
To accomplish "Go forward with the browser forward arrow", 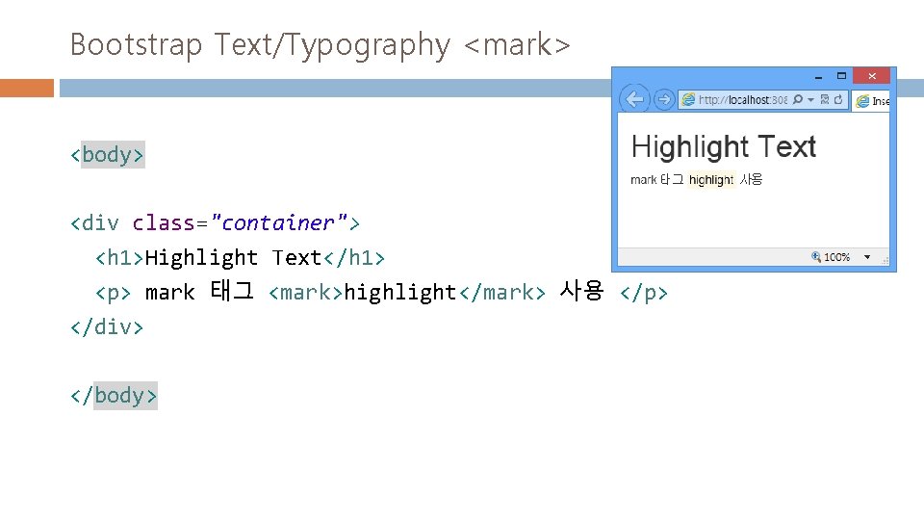I will click(663, 99).
